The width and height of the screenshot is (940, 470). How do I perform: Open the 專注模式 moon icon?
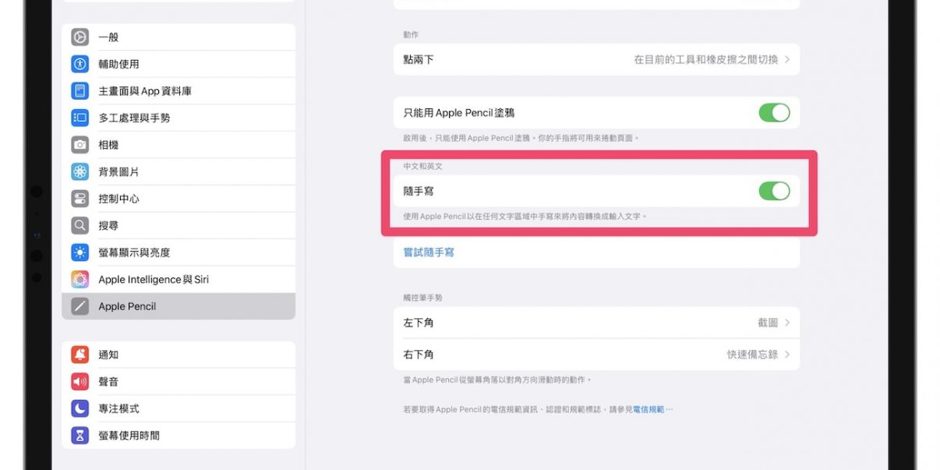pyautogui.click(x=80, y=408)
